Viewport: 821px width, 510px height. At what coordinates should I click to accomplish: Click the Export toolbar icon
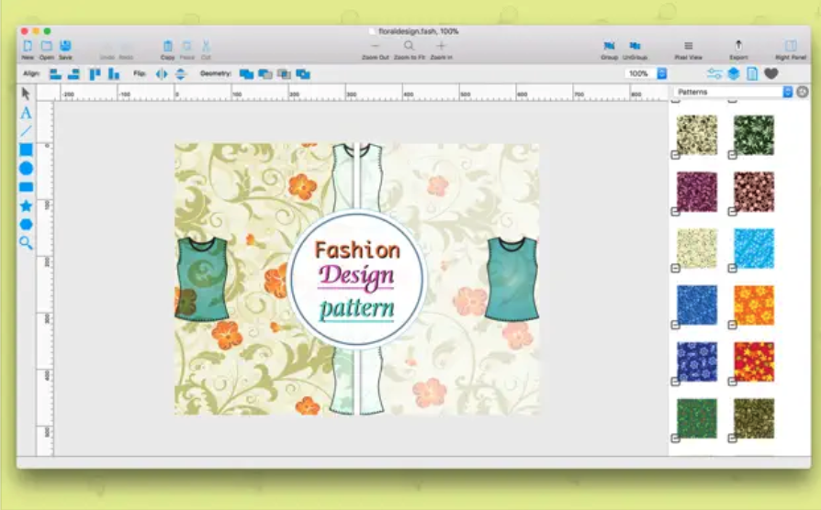point(737,46)
